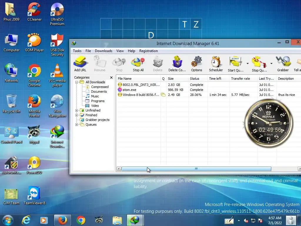
Task: Click the Add URL toolbar icon
Action: click(80, 64)
